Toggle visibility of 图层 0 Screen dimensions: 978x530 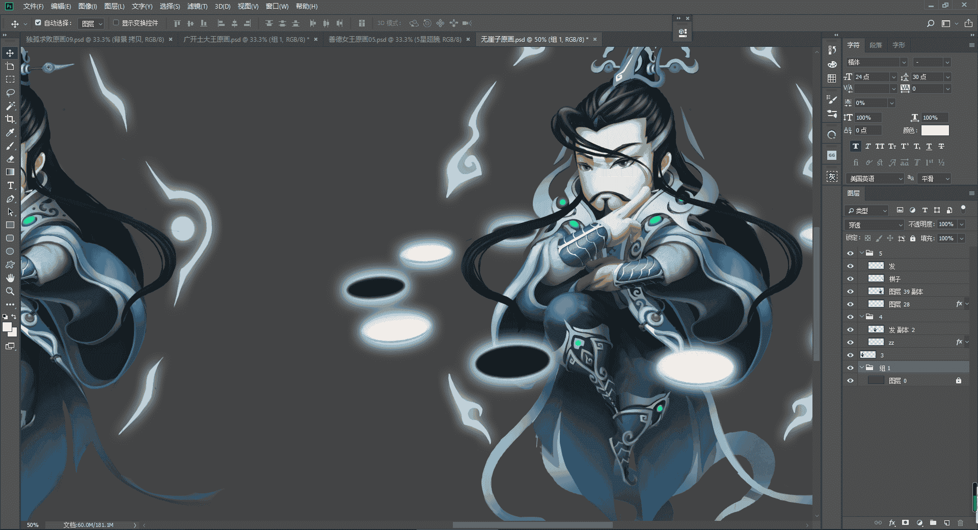point(850,380)
